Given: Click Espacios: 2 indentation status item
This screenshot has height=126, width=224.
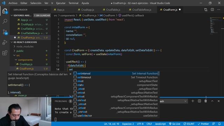Looking at the screenshot, I should point(128,124).
